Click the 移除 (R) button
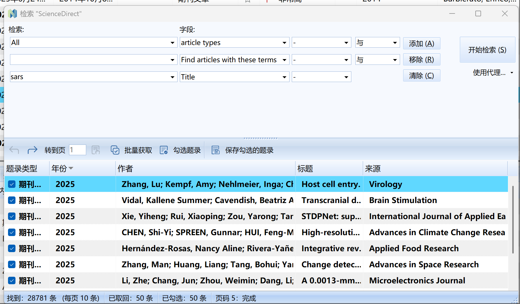520x304 pixels. (421, 59)
